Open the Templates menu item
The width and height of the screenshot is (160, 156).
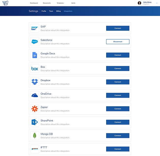pos(60,3)
